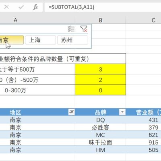Open Insert Function via the fx icon

pyautogui.click(x=35, y=7)
